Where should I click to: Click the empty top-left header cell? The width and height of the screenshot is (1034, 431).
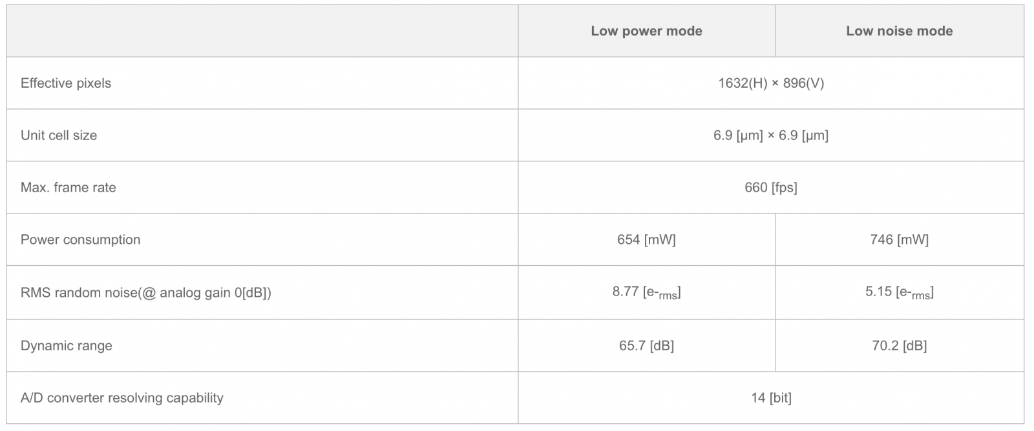point(262,31)
